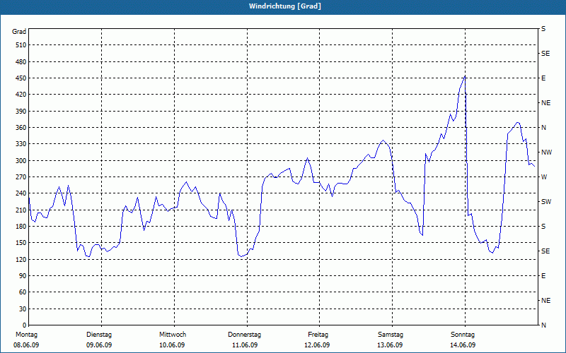Viewport: 566px width, 353px height.
Task: Pick the date 08.06.09
Action: point(26,345)
